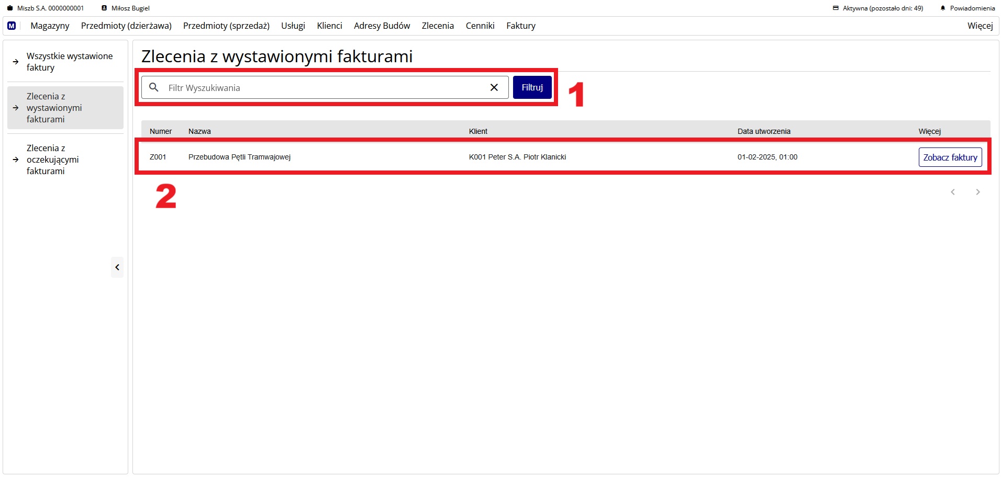Go to previous page arrow

(953, 192)
